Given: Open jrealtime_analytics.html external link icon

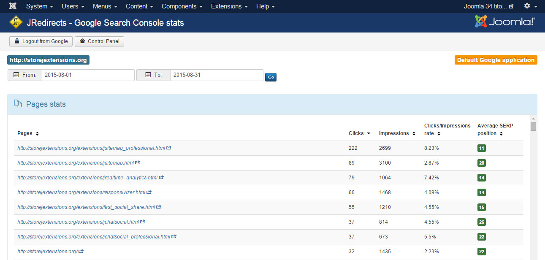Looking at the screenshot, I should 161,178.
